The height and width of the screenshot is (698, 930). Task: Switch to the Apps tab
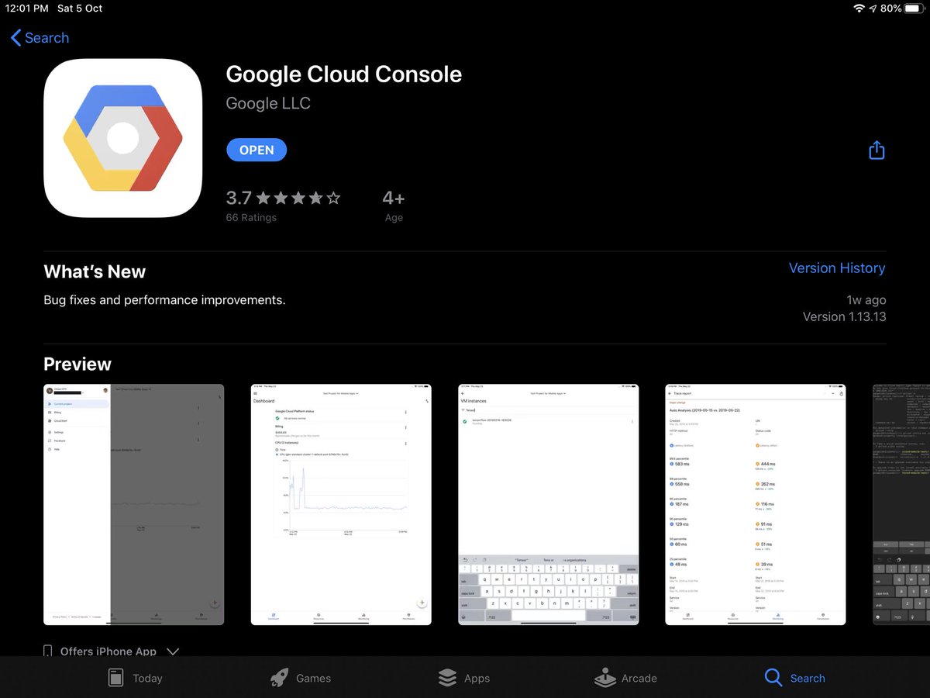click(463, 678)
